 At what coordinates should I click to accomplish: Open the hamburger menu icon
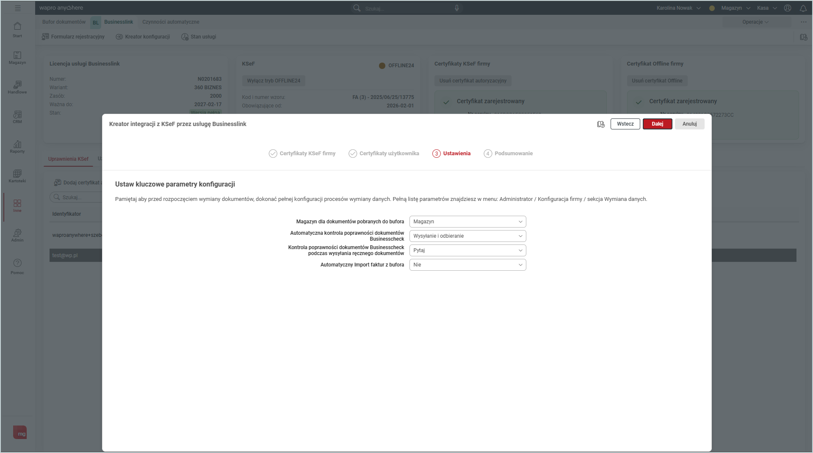point(17,8)
